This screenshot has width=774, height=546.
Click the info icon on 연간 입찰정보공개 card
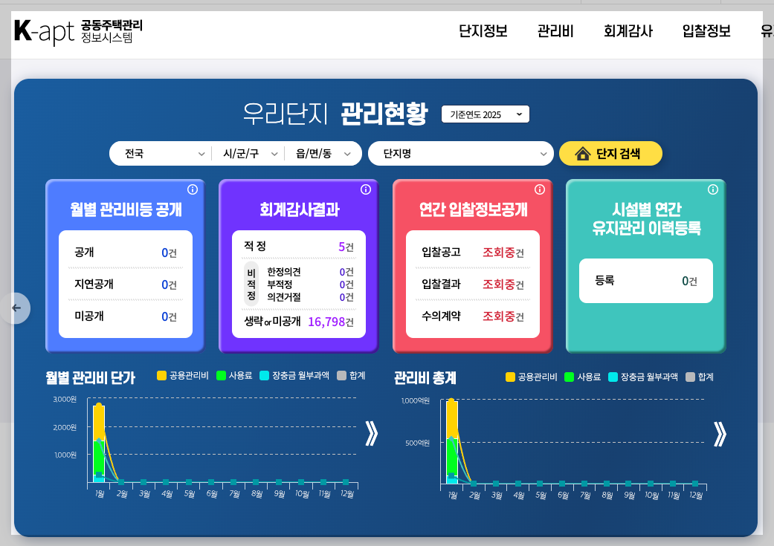click(540, 189)
